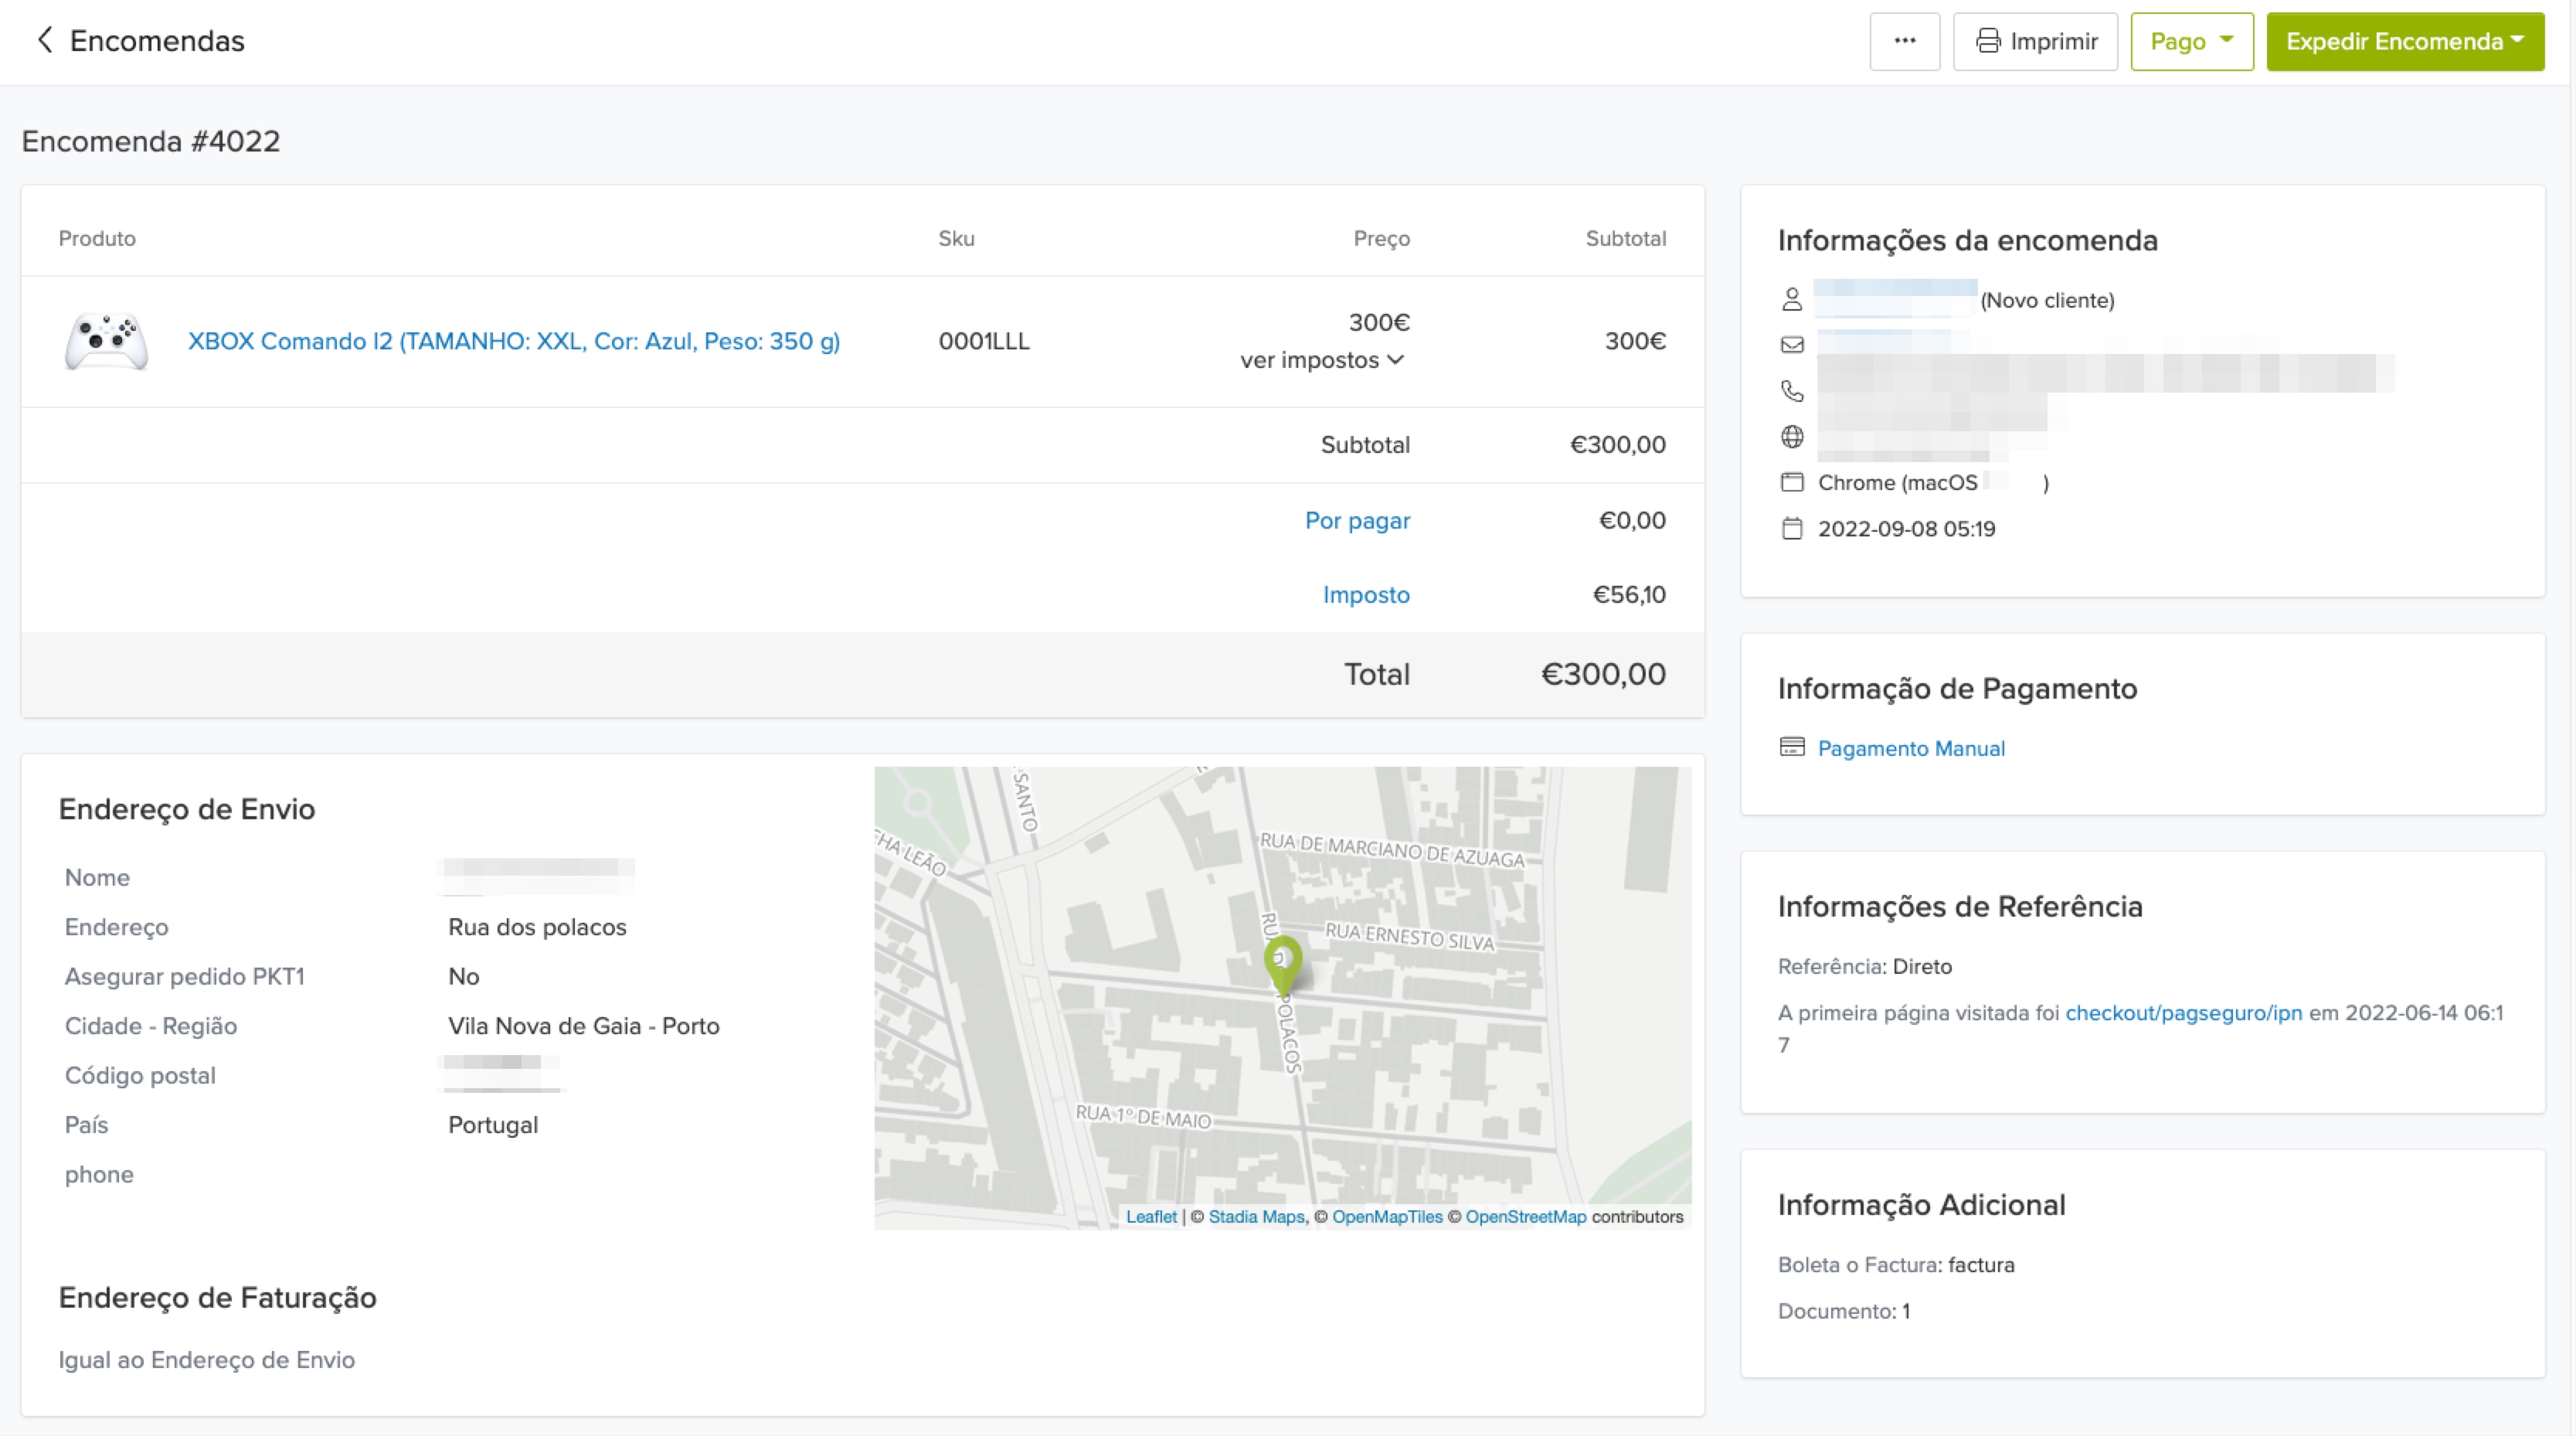
Task: Open the three-dots more options menu
Action: point(1904,41)
